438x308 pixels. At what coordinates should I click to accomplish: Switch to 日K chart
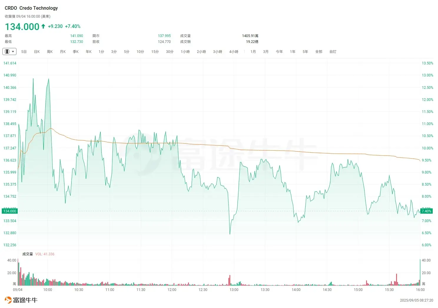point(37,52)
